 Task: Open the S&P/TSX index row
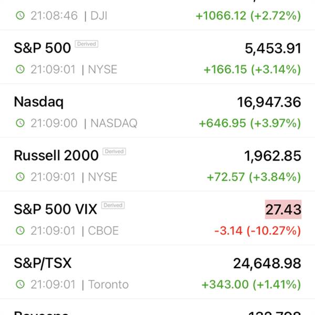157,272
